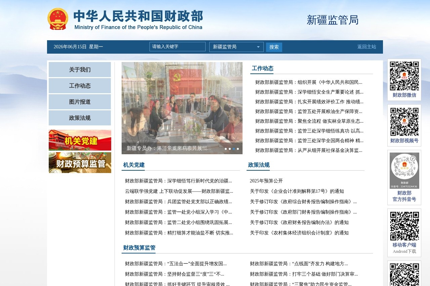The width and height of the screenshot is (430, 286).
Task: Open the 财政预算监管 section heading
Action: 139,248
